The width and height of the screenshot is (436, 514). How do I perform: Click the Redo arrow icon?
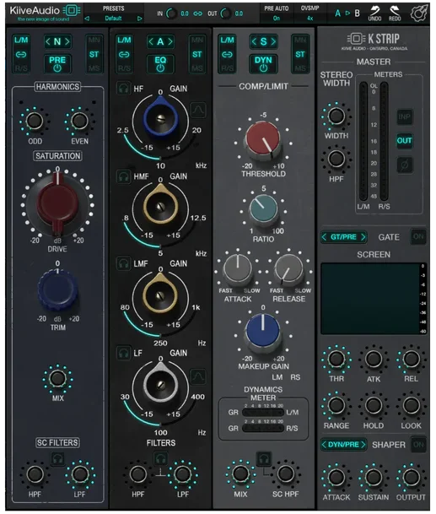395,11
